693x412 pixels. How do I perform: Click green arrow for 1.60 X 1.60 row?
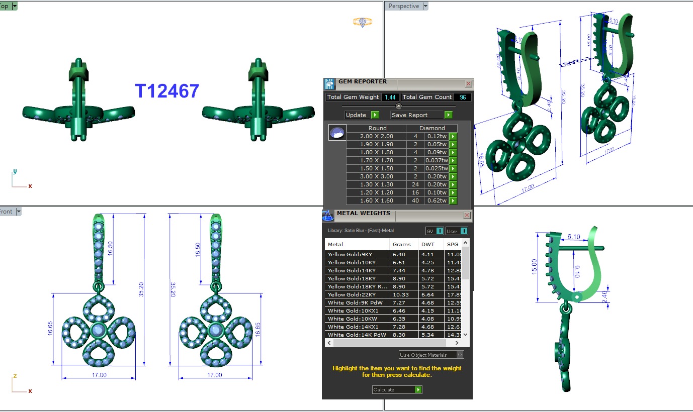(x=453, y=200)
